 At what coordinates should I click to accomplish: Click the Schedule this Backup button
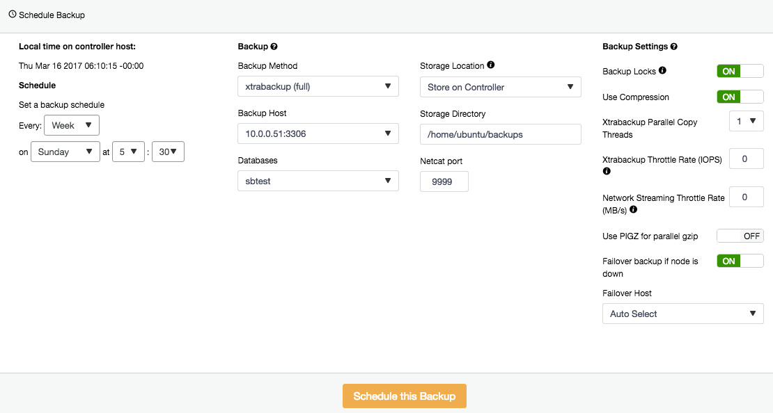[x=404, y=396]
